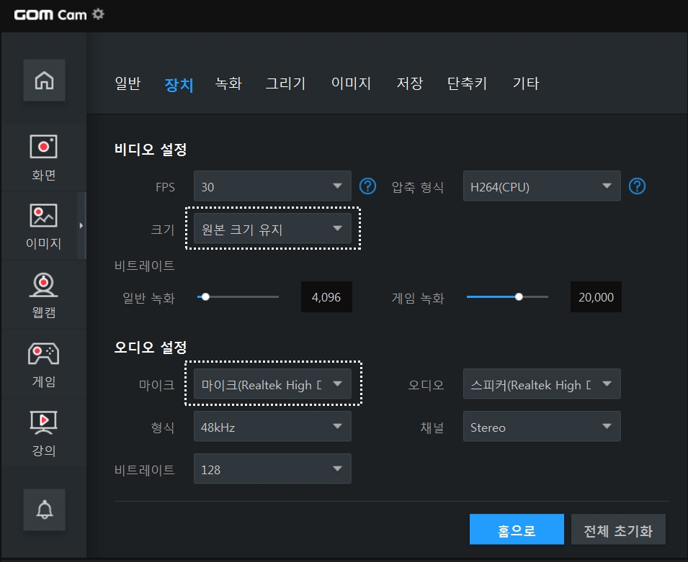Open the Stereo channel dropdown
This screenshot has height=562, width=688.
point(542,427)
